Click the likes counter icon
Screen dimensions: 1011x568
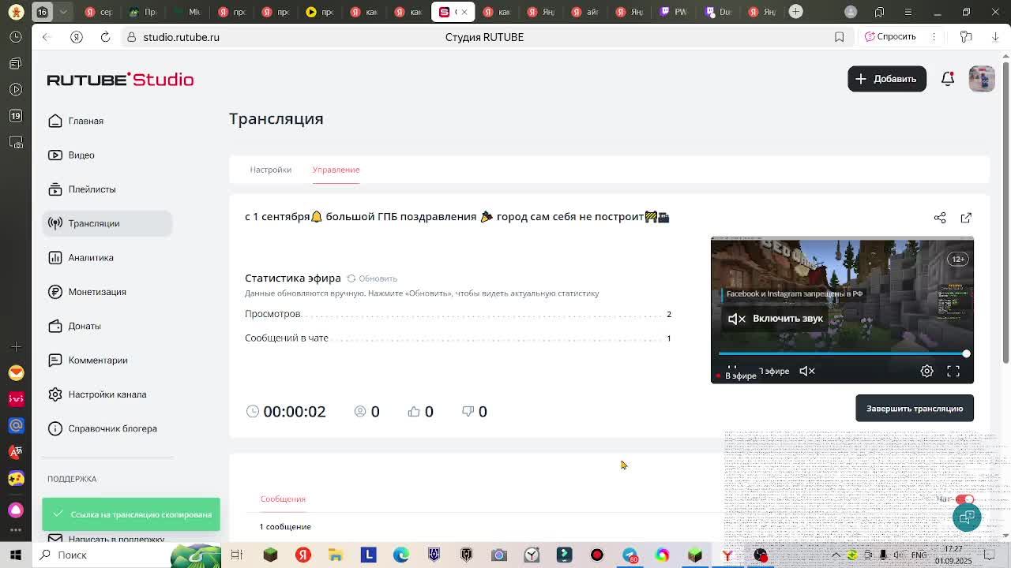(414, 412)
